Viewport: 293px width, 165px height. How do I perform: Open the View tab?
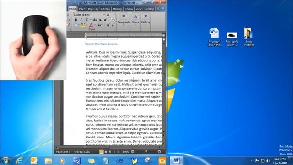pos(139,9)
